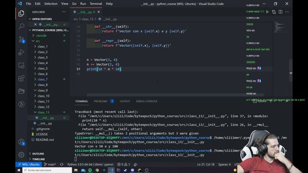Expand the .vscode folder
The width and height of the screenshot is (308, 173).
coord(48,36)
